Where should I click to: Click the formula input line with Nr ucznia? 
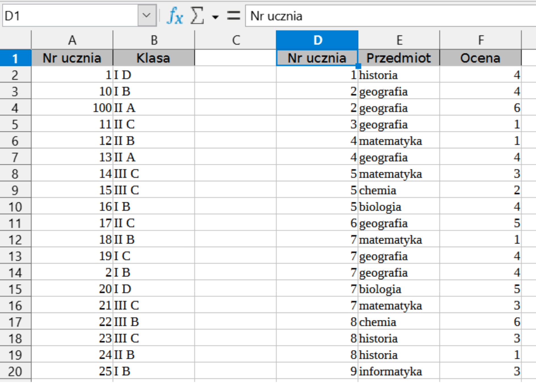click(389, 16)
